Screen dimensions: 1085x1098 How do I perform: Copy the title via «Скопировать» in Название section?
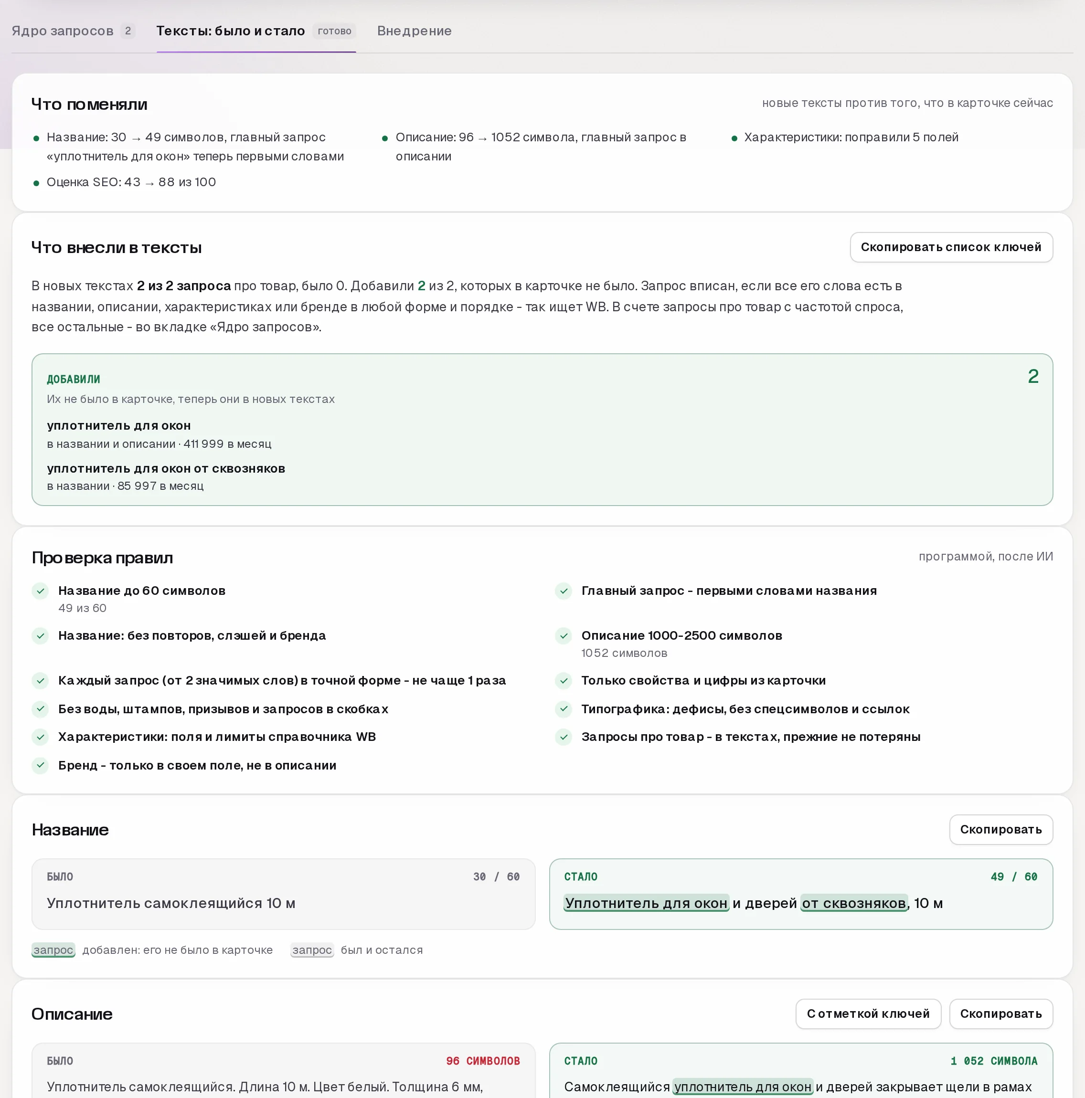pyautogui.click(x=1001, y=829)
